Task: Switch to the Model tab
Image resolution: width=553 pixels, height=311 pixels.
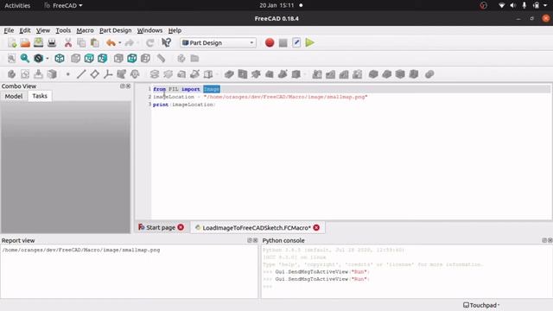Action: [14, 96]
